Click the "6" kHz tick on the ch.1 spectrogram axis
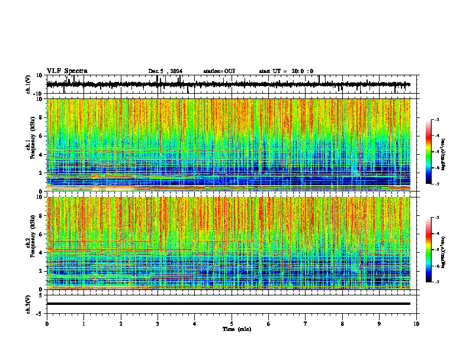Screen dimensions: 469x363 [x=41, y=136]
